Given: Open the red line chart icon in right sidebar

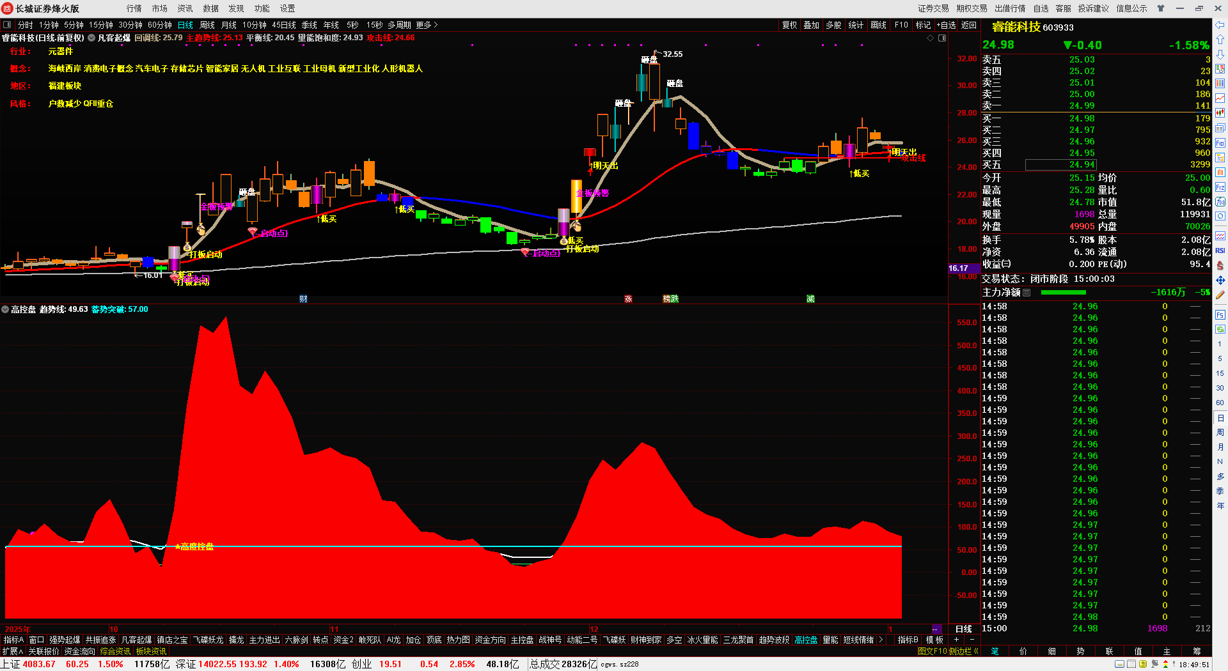Looking at the screenshot, I should pyautogui.click(x=1220, y=98).
